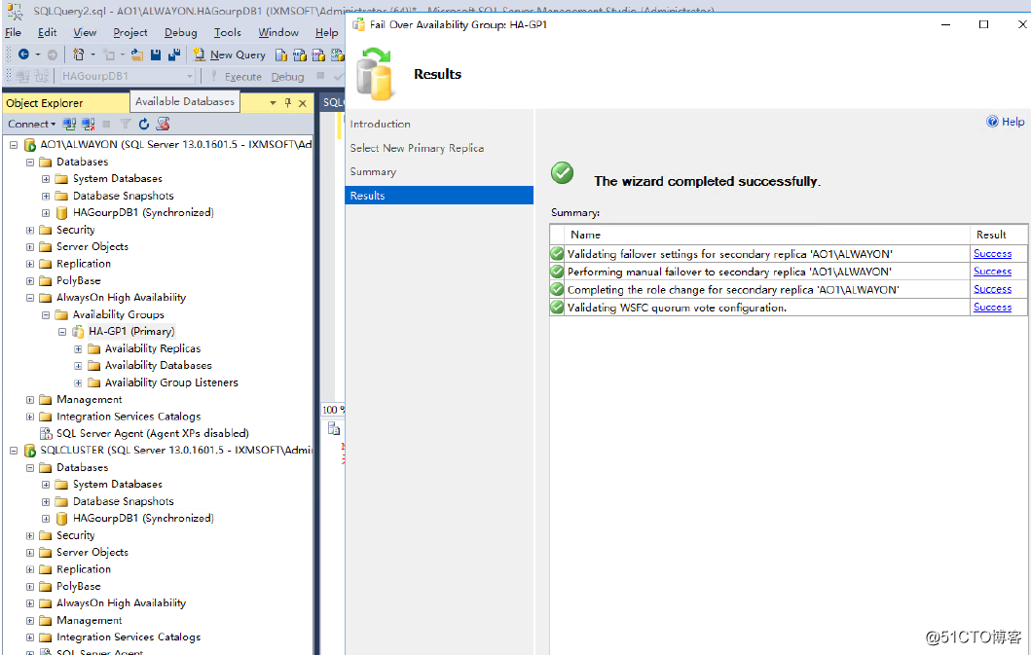Image resolution: width=1031 pixels, height=655 pixels.
Task: Click the Database Engine Query icon
Action: [280, 55]
